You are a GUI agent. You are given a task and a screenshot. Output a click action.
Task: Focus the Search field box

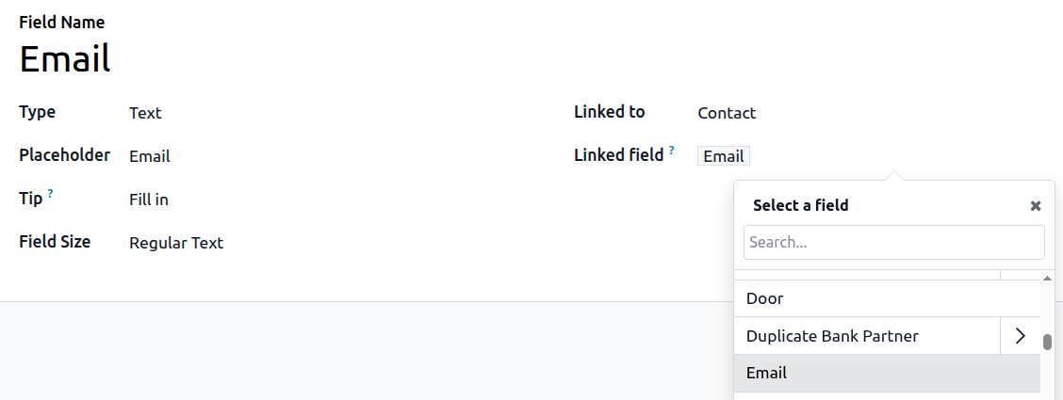tap(893, 242)
